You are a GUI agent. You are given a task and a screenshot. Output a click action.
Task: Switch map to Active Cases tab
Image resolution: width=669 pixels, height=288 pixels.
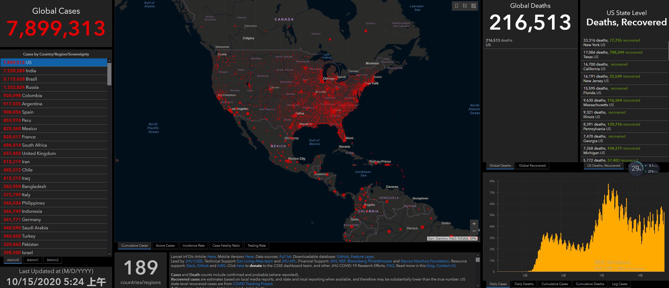coord(165,246)
